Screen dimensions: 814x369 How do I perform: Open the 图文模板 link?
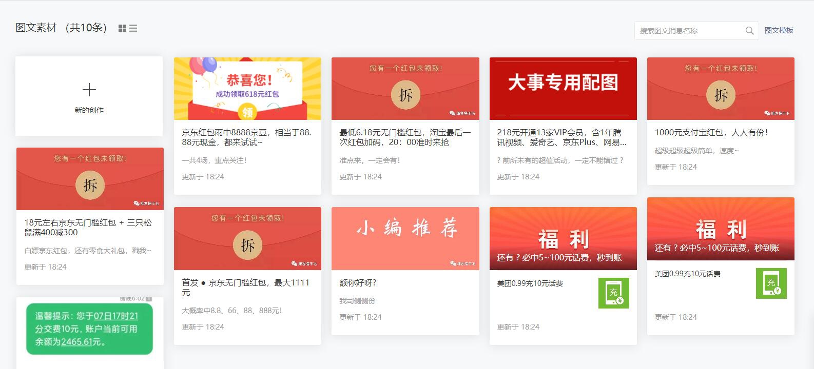[x=779, y=31]
